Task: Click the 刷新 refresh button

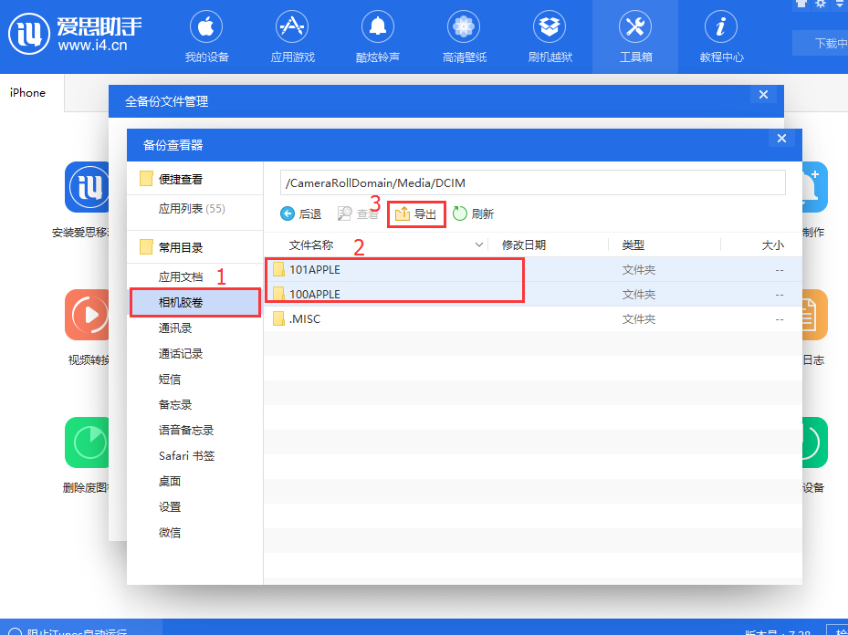Action: [473, 214]
